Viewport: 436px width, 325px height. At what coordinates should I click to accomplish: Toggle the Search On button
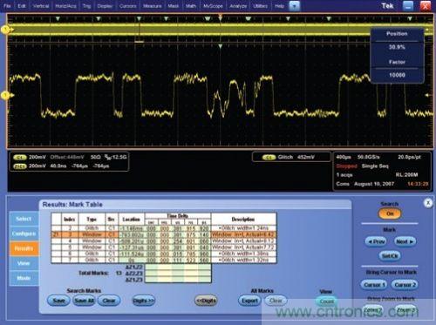click(390, 213)
